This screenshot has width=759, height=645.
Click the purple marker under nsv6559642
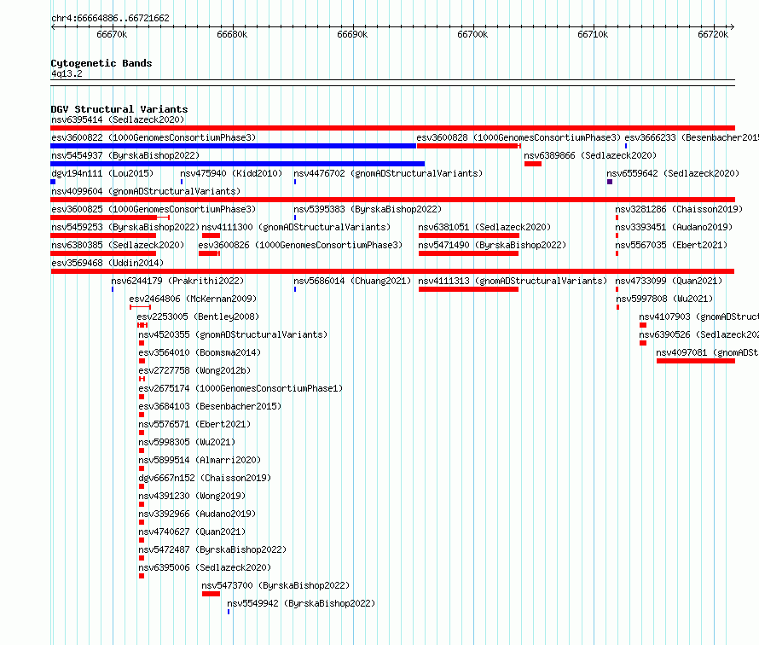click(610, 182)
